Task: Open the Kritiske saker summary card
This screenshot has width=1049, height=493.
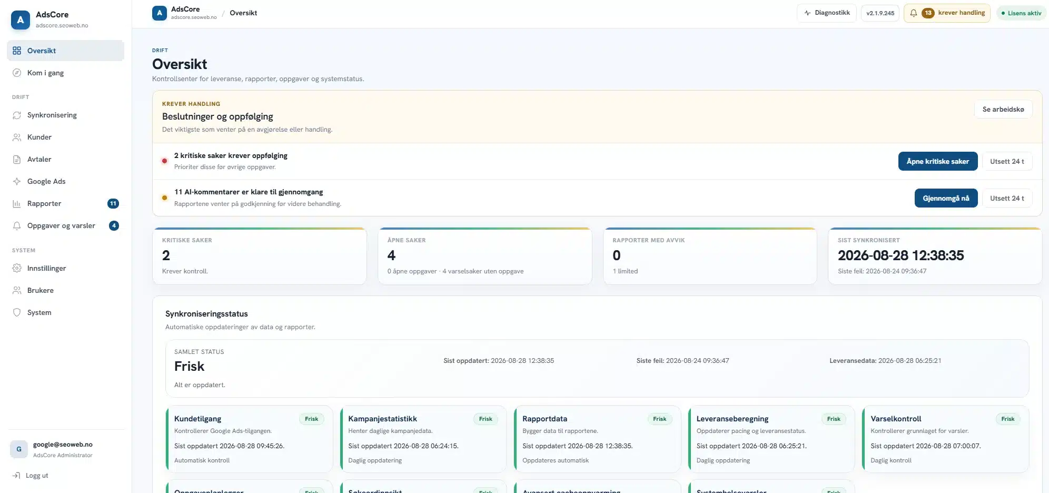Action: pyautogui.click(x=259, y=256)
